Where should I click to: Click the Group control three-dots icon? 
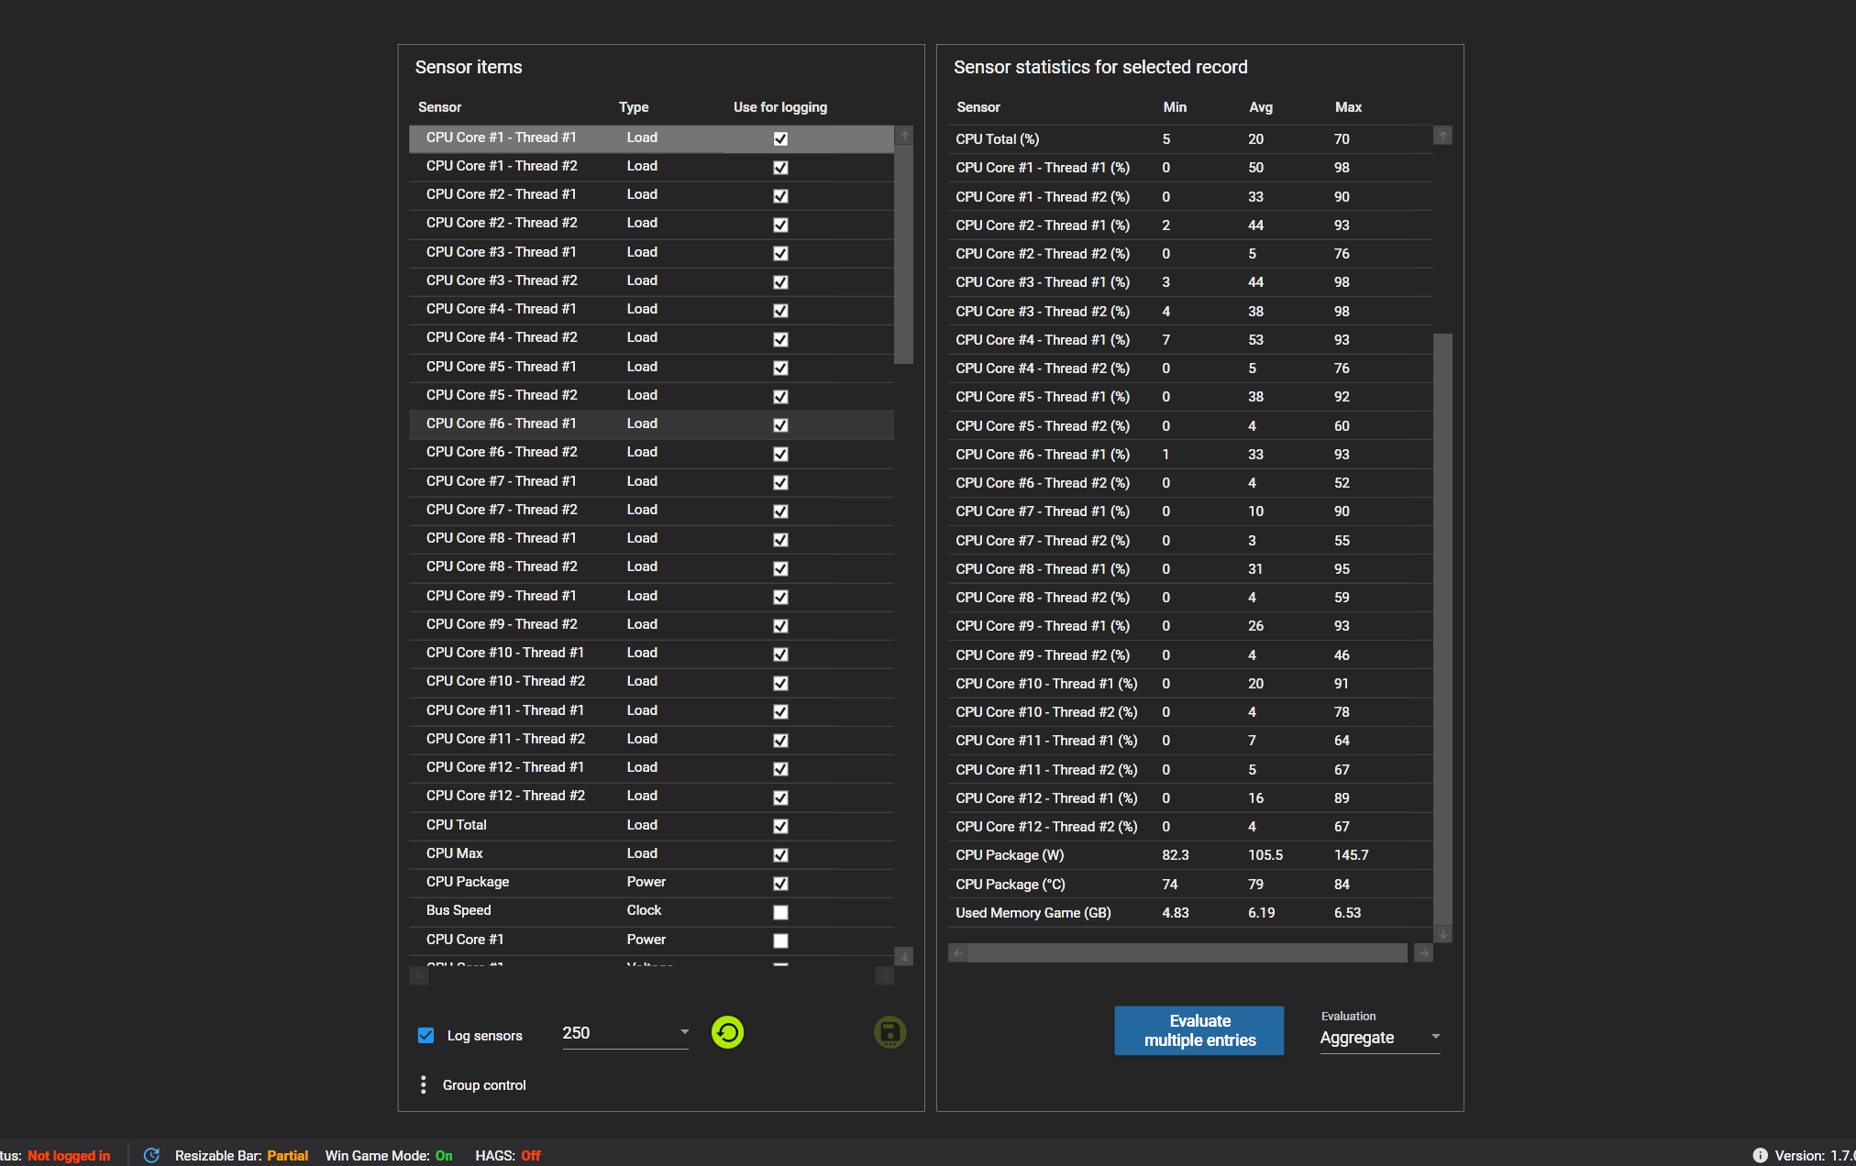click(423, 1085)
